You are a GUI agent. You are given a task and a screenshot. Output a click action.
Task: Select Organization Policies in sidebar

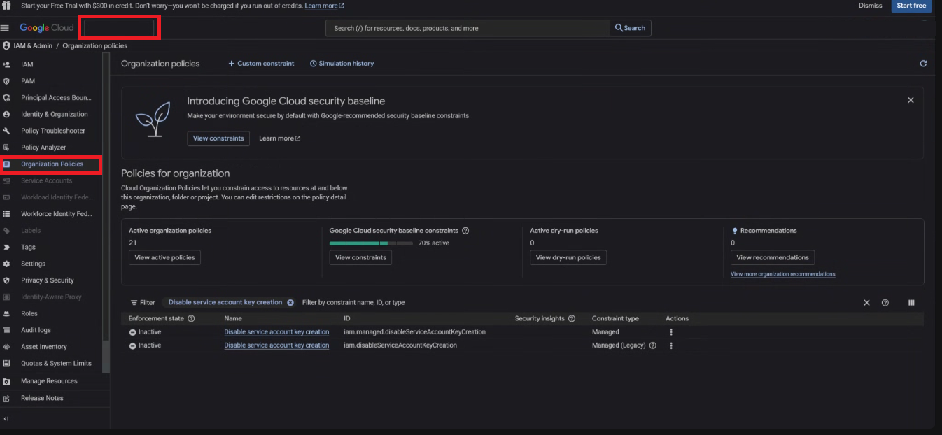[x=51, y=164]
